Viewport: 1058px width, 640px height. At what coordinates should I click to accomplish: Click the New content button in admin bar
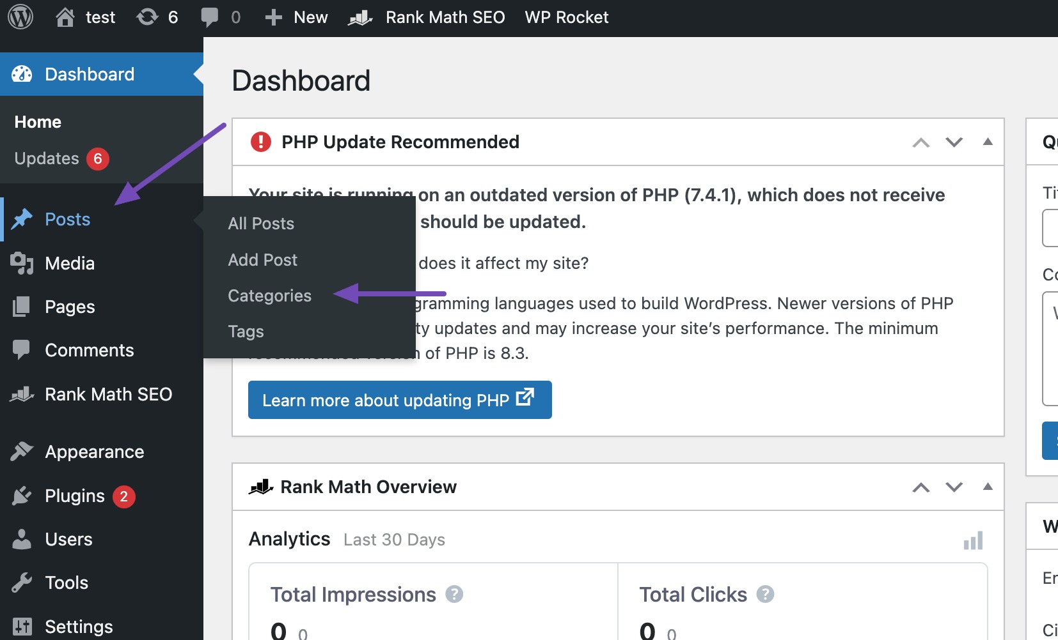296,17
